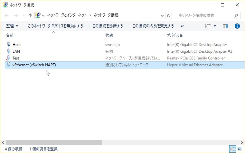245x153 pixels.
Task: Click the Test adapter icon with red X
Action: pyautogui.click(x=8, y=58)
